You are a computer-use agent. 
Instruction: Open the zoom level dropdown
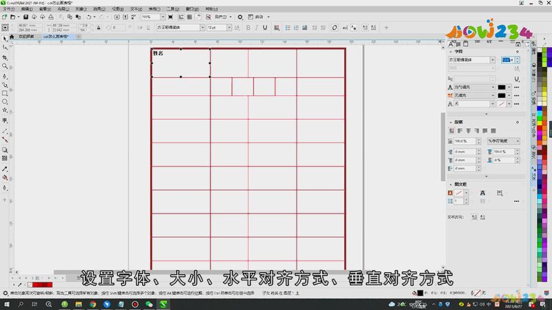click(x=163, y=17)
